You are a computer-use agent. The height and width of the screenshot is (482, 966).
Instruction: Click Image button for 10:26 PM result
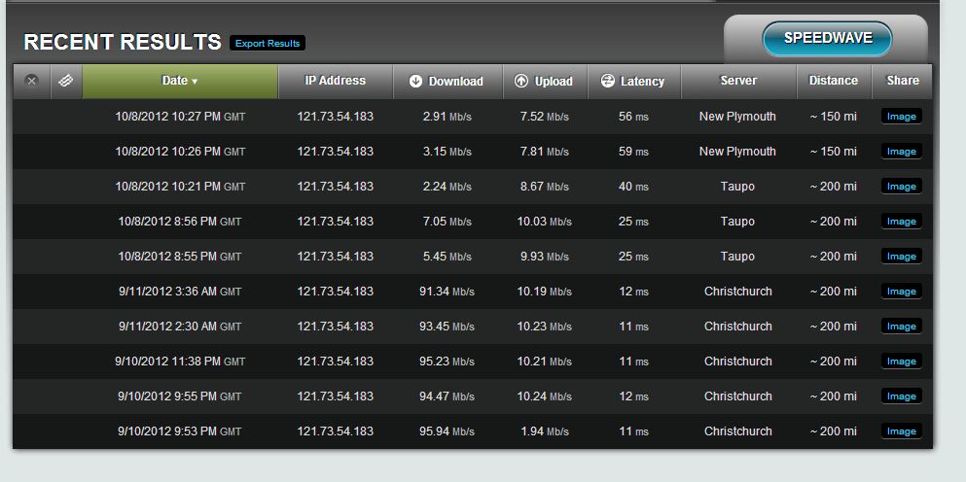(x=902, y=152)
